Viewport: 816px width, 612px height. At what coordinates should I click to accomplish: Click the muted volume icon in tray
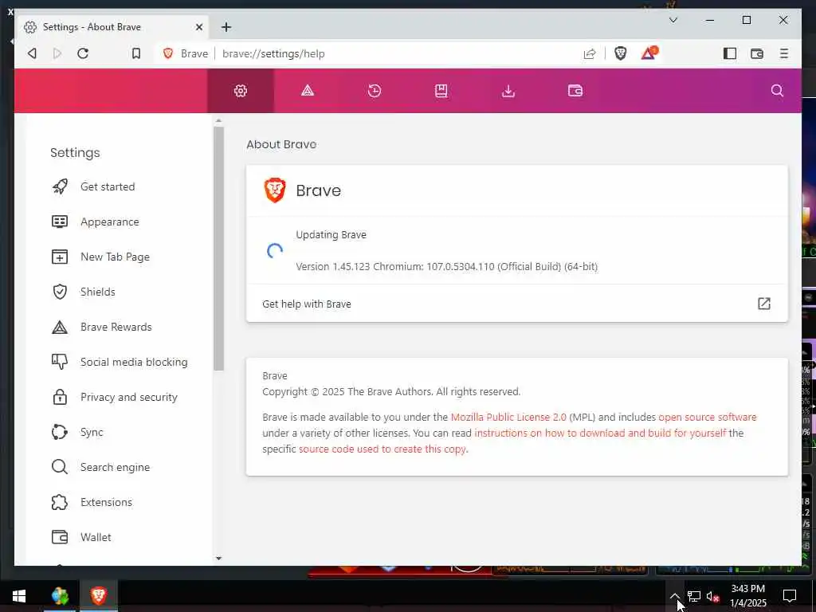click(x=712, y=596)
